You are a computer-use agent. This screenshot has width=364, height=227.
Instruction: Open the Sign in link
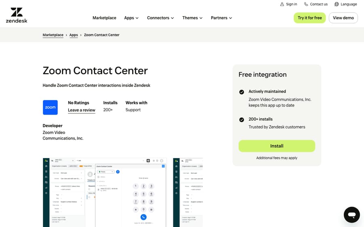(x=288, y=4)
